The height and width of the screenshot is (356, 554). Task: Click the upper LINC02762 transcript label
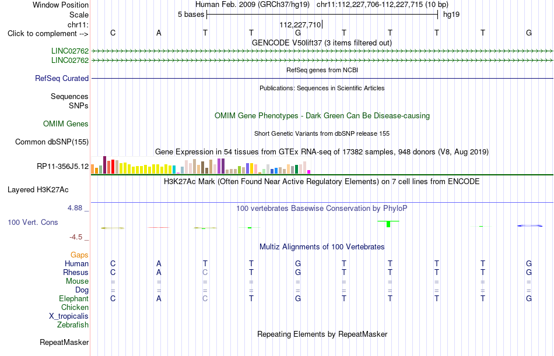pyautogui.click(x=70, y=51)
